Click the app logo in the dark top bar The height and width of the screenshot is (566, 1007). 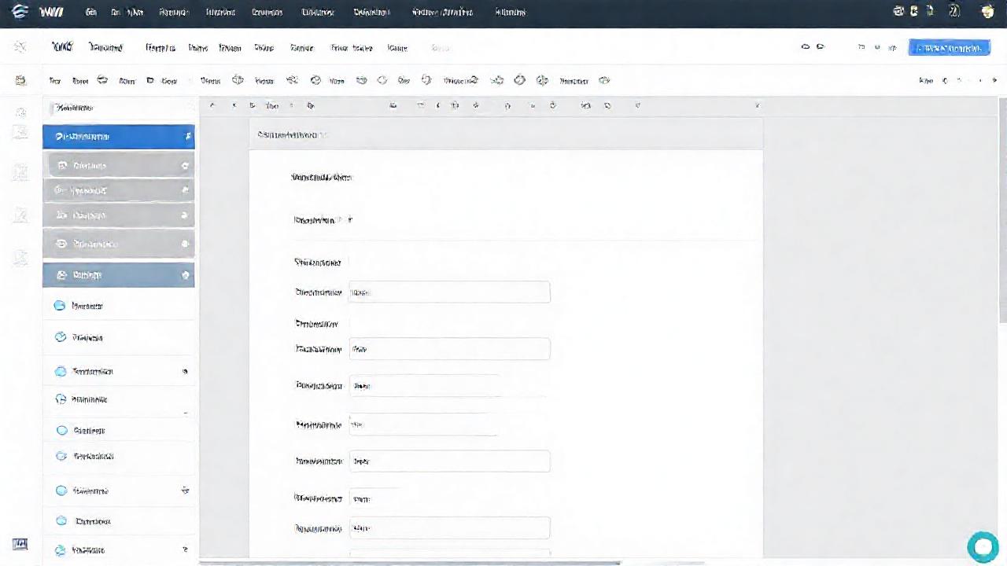point(20,12)
